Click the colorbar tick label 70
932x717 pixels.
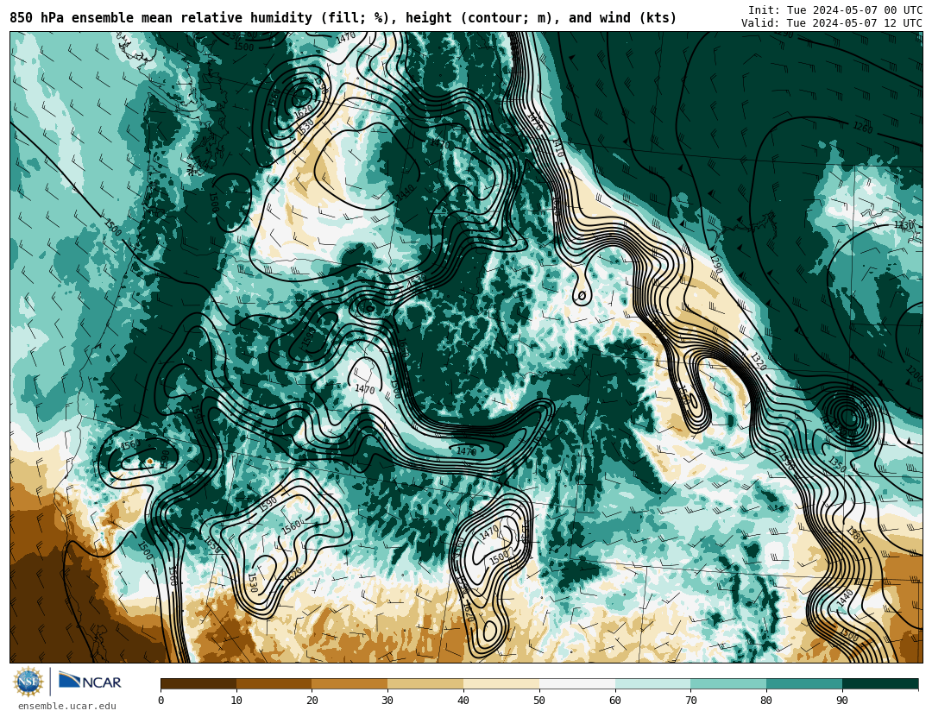tap(690, 701)
